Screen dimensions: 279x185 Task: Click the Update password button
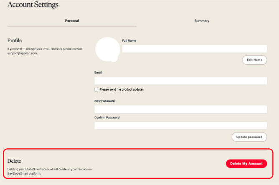tap(249, 137)
